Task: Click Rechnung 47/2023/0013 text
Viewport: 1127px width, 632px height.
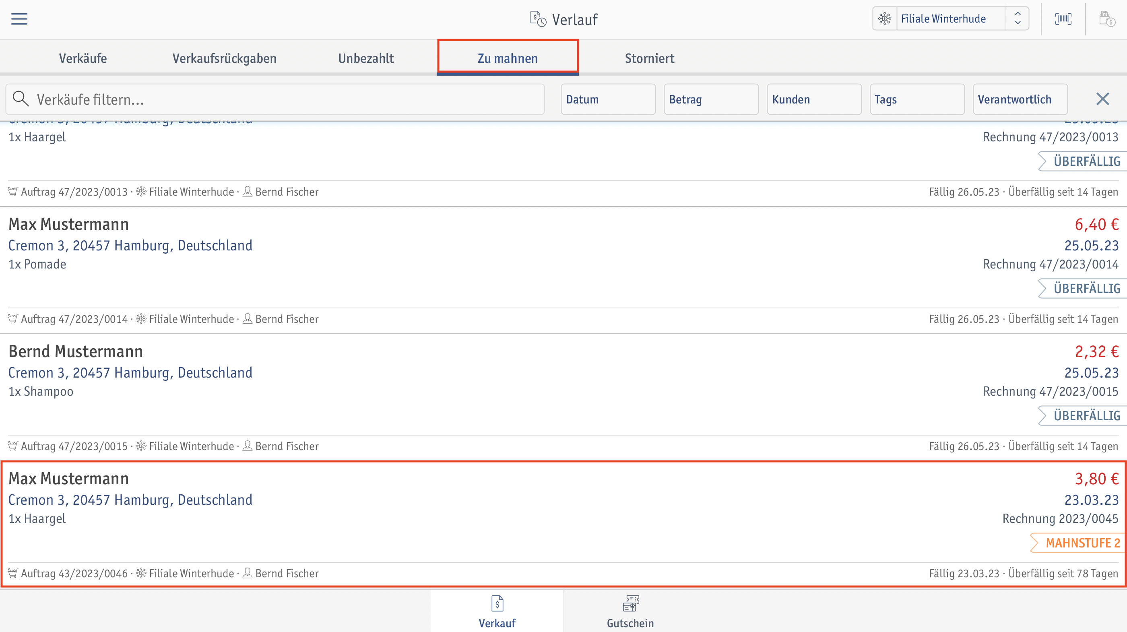Action: click(1051, 137)
